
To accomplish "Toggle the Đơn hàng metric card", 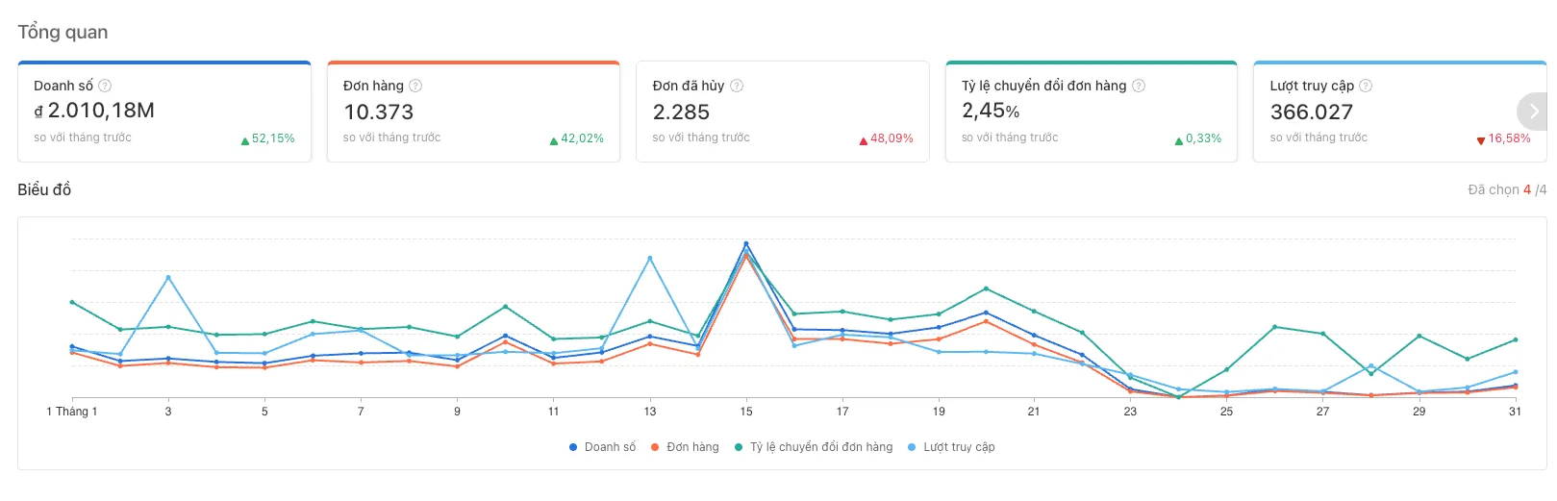I will point(473,113).
